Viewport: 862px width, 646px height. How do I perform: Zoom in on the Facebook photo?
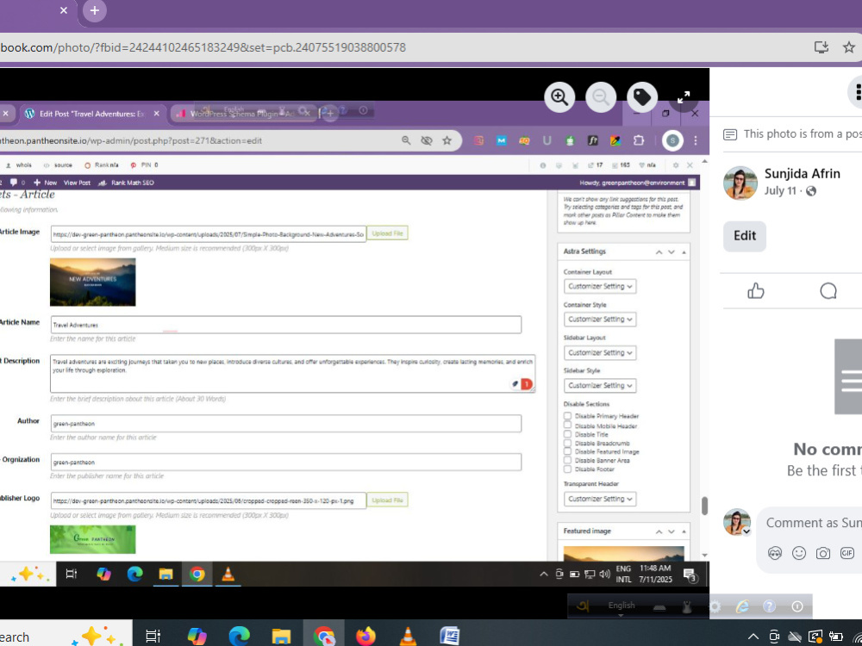(559, 97)
